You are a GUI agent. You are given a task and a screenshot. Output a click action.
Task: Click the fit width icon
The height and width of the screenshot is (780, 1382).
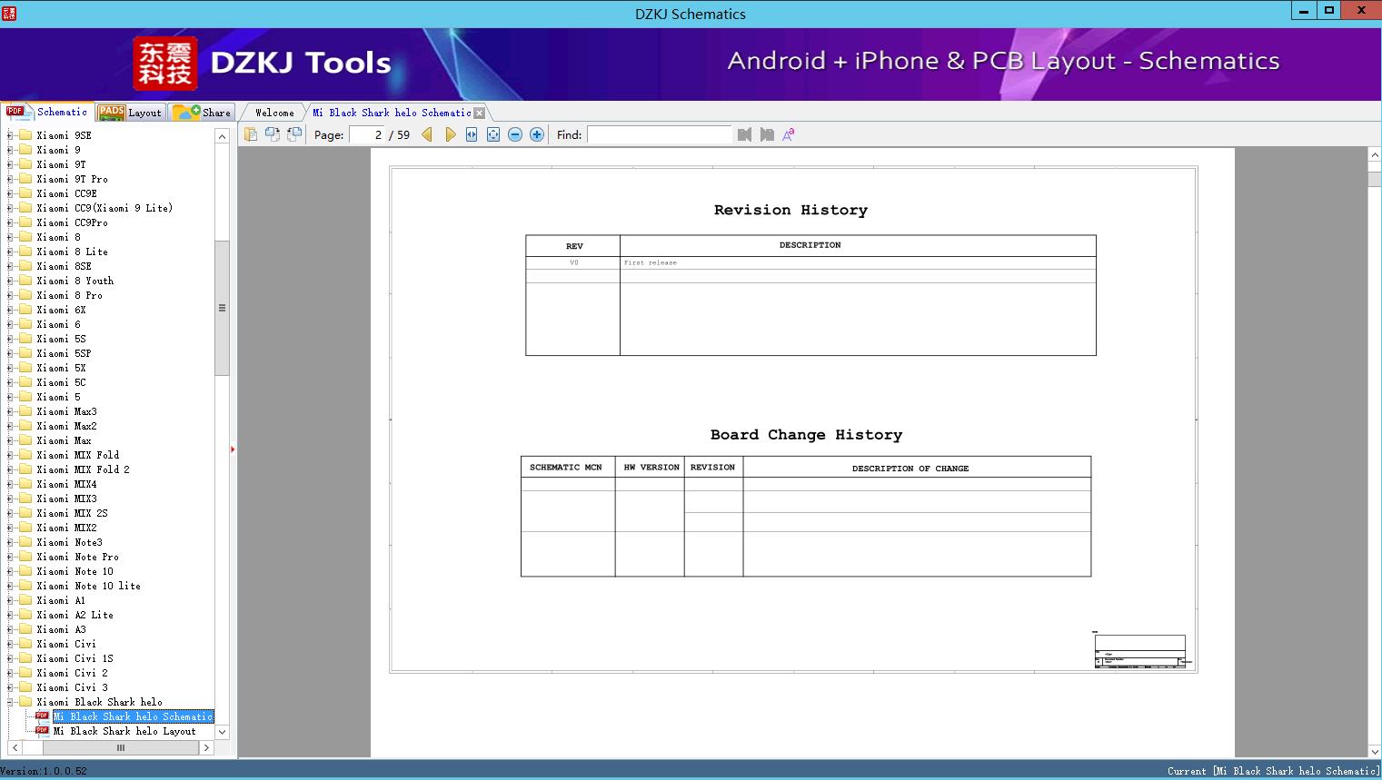(472, 134)
